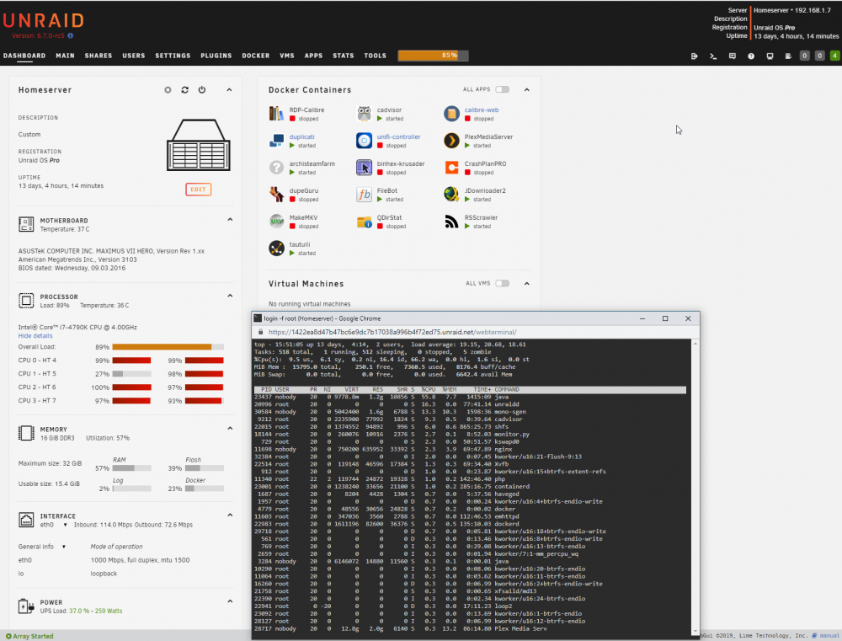The width and height of the screenshot is (842, 641).
Task: Collapse the Homeserver panel
Action: click(x=229, y=90)
